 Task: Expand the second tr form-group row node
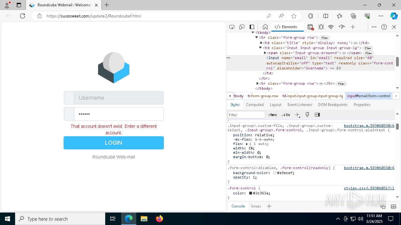pos(258,83)
